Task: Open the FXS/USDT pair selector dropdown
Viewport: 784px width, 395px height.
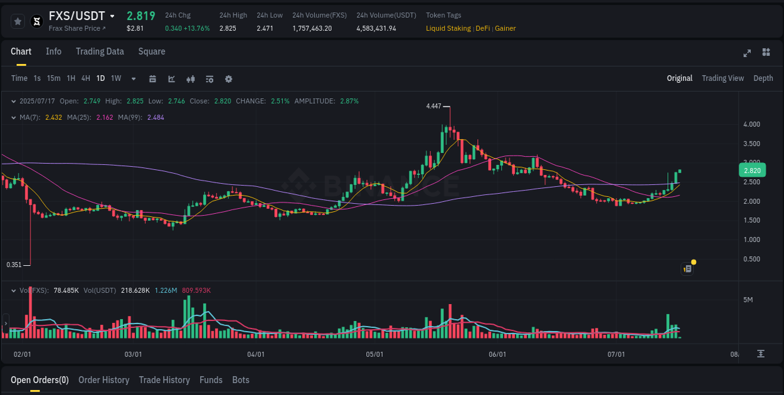Action: point(113,16)
